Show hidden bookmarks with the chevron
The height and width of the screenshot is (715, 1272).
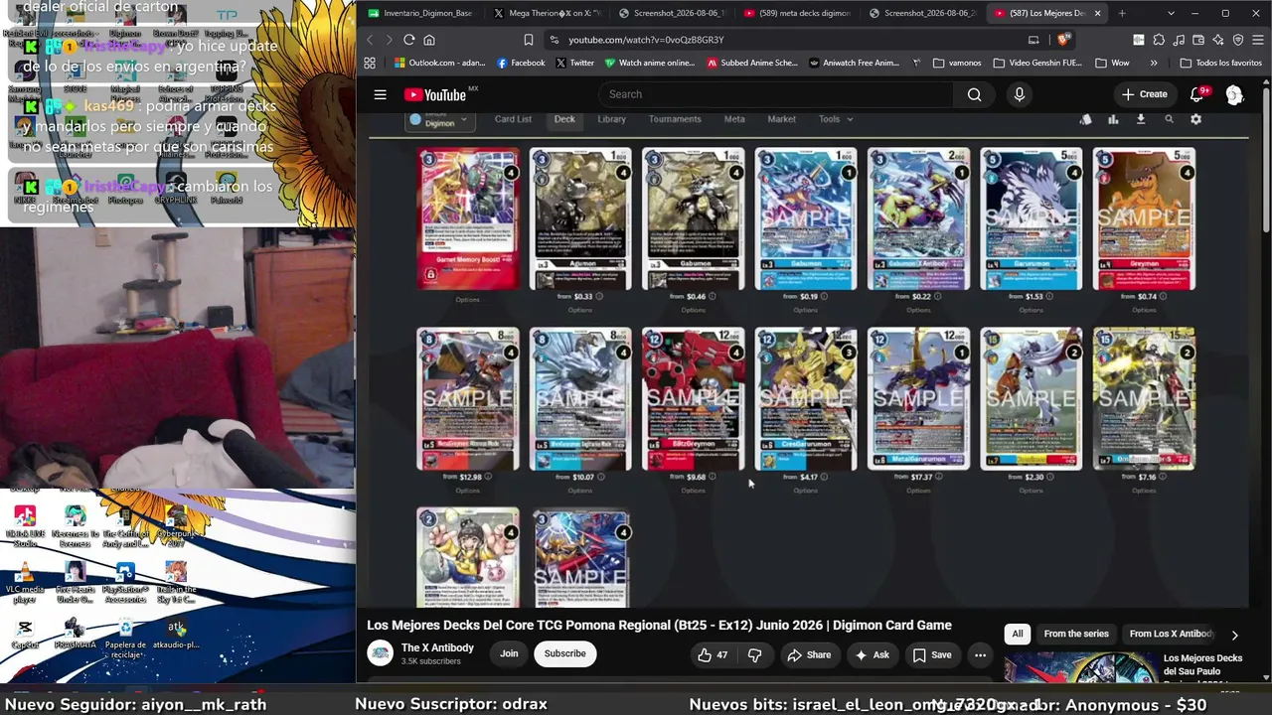[x=1154, y=63]
